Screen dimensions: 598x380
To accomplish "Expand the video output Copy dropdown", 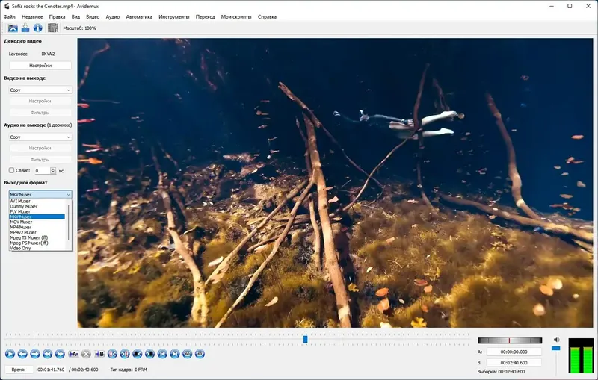I will 40,90.
